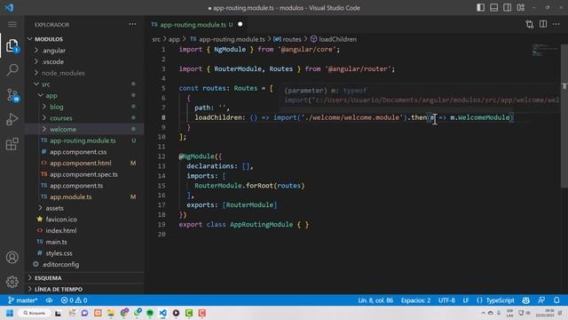Toggle the Primary Side Bar layout button
Image resolution: width=568 pixels, height=320 pixels.
click(x=480, y=8)
